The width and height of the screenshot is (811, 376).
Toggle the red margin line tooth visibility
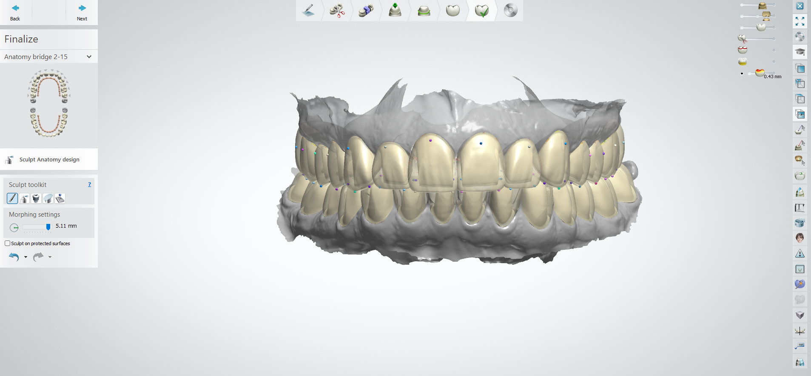click(743, 50)
